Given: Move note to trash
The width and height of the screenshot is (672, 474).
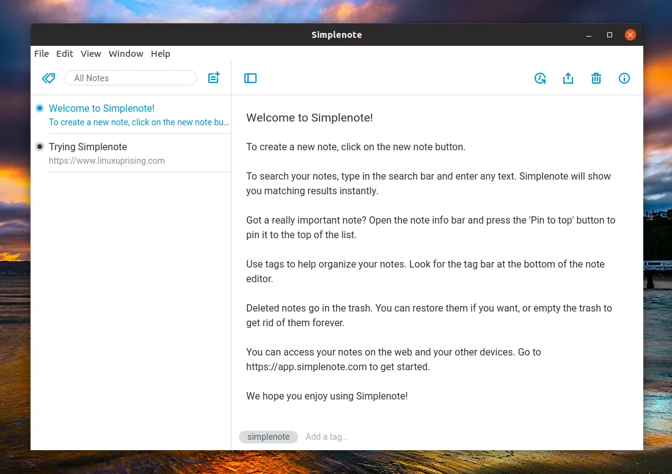Looking at the screenshot, I should tap(596, 78).
